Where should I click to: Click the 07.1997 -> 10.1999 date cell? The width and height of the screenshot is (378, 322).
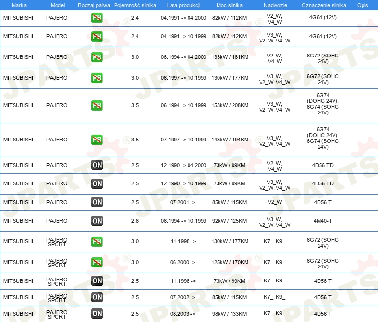click(x=184, y=140)
